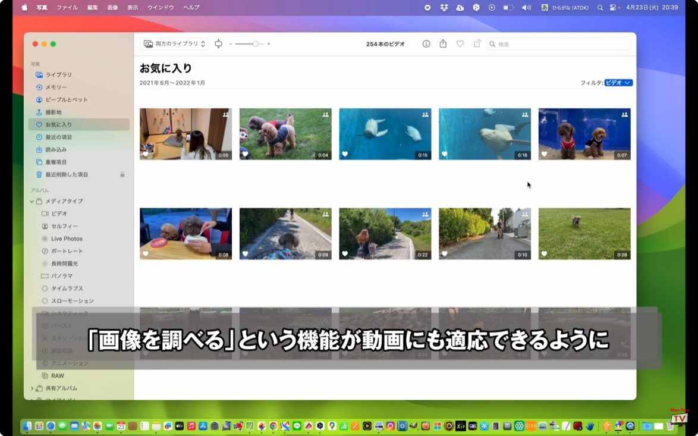Viewport: 698px width, 436px height.
Task: Toggle heart badge on the 0:09 video
Action: tap(246, 254)
